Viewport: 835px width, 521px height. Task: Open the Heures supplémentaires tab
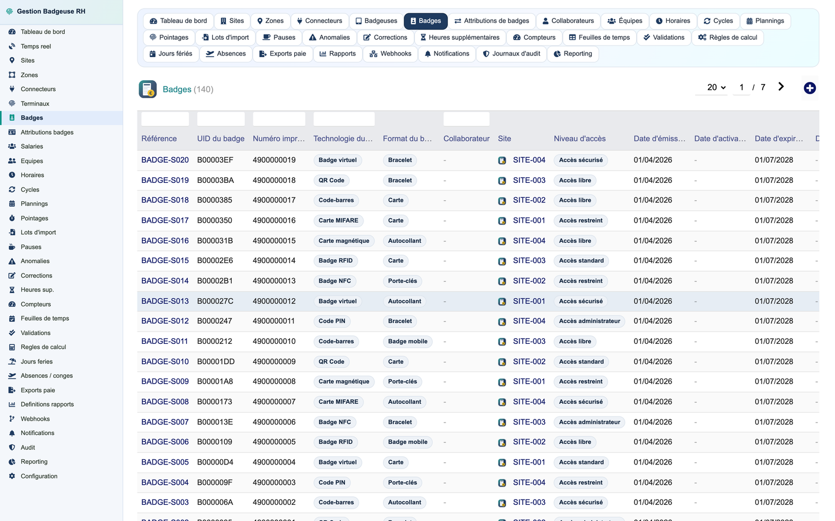tap(459, 38)
